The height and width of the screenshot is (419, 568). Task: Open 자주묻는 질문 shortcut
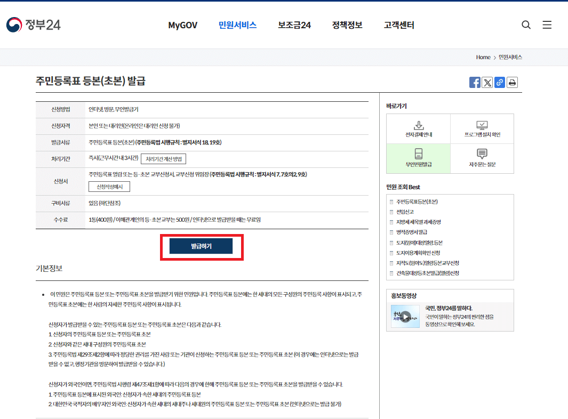pos(482,159)
